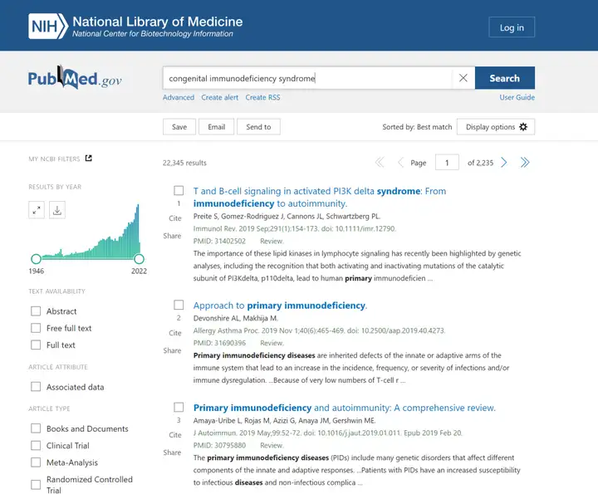Screen dimensions: 598x494
Task: Tick the Free full text filter
Action: (x=36, y=328)
